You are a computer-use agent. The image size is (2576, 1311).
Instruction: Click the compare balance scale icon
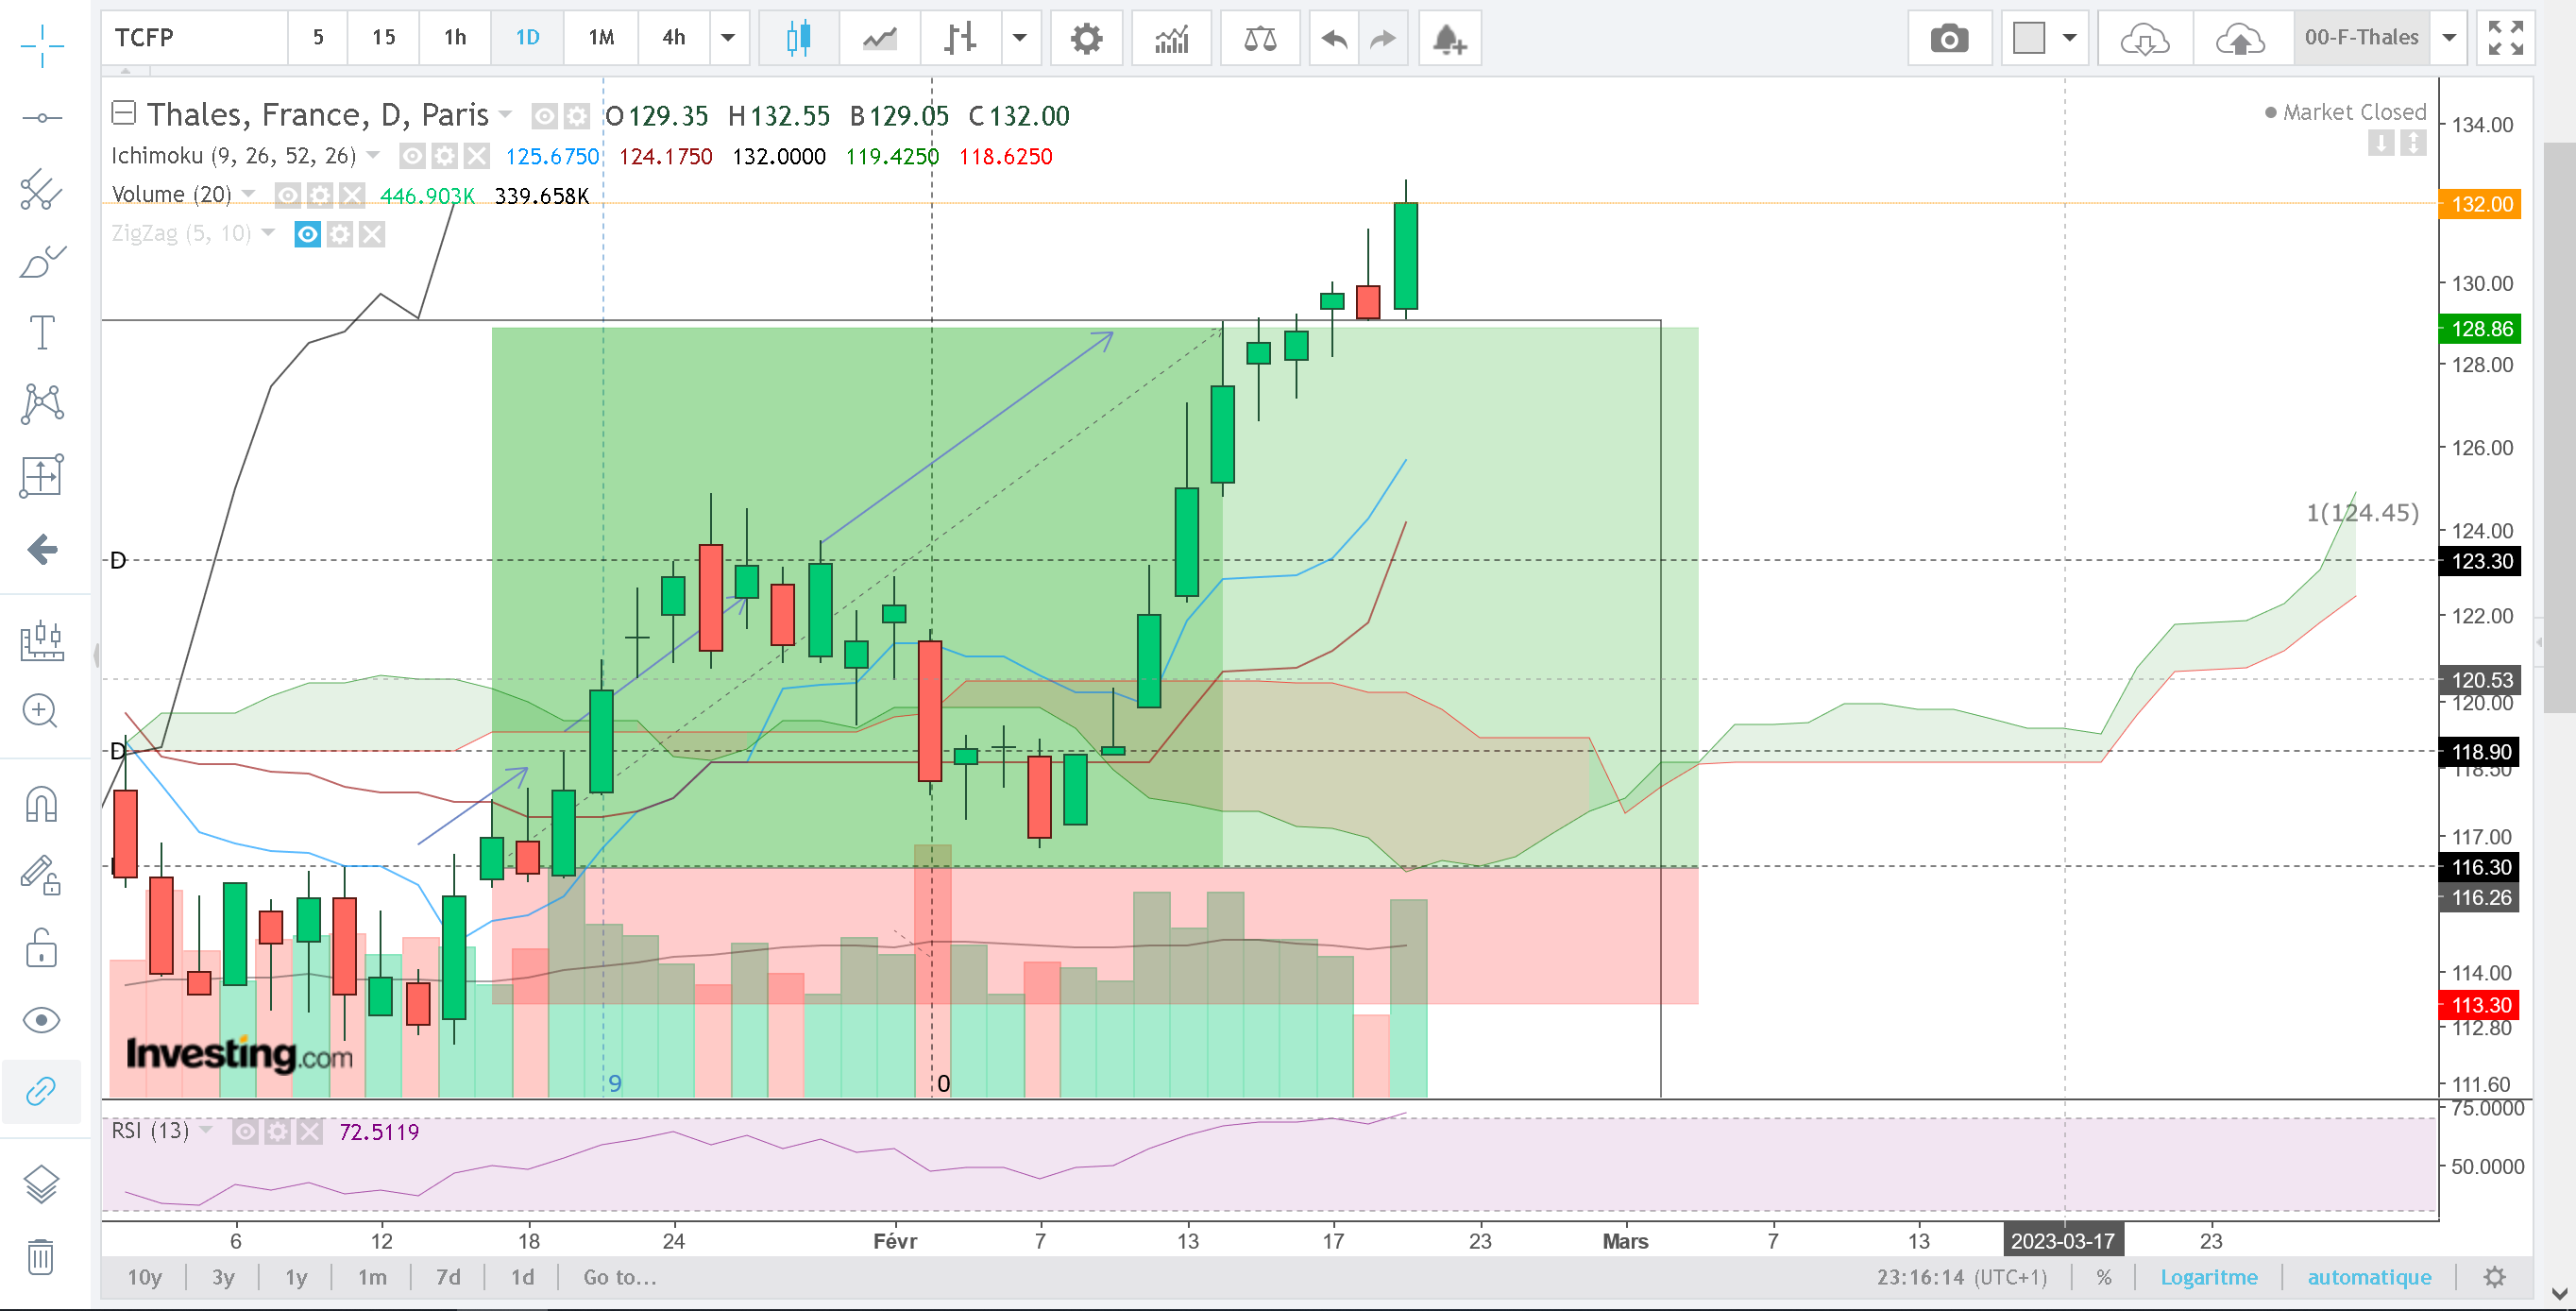pyautogui.click(x=1260, y=39)
